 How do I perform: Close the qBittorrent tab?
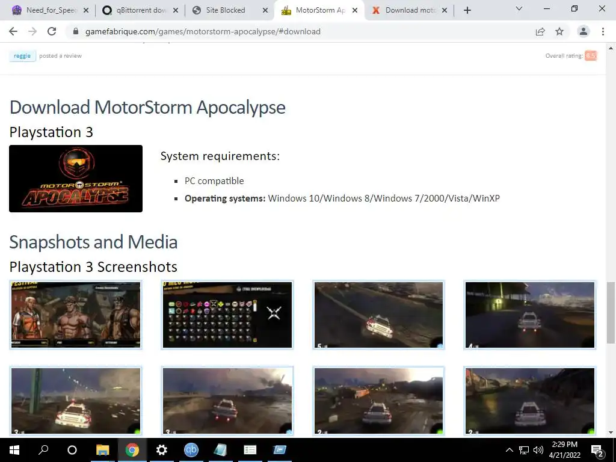[x=176, y=10]
